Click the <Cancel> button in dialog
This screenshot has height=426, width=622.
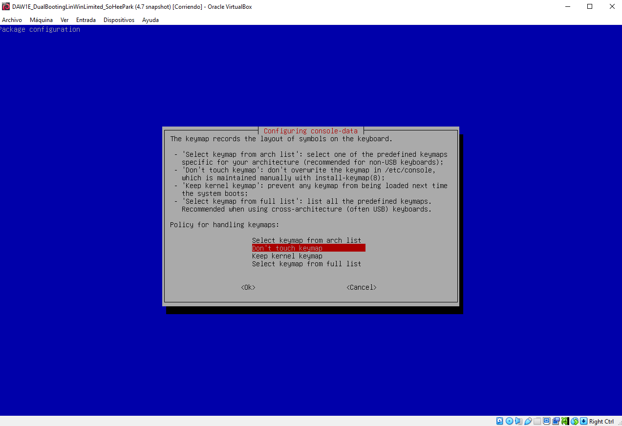point(362,287)
